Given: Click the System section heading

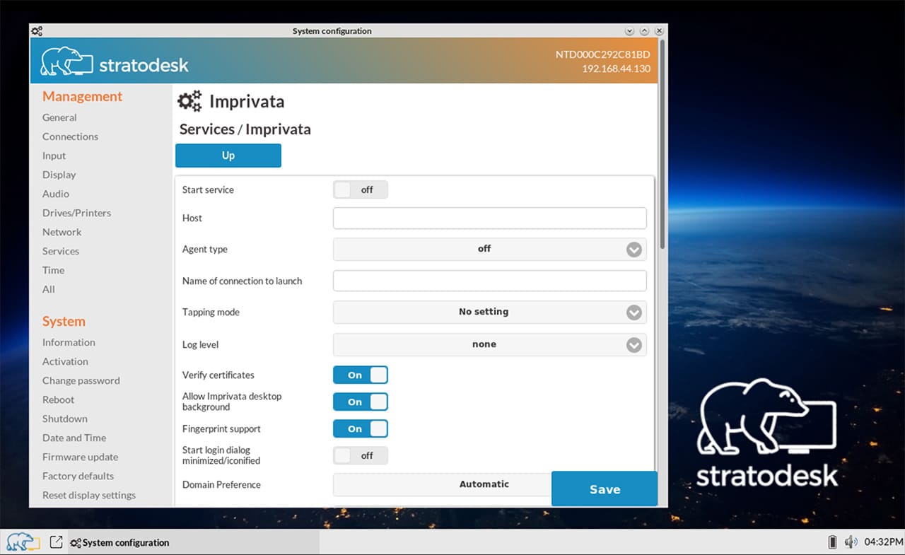Looking at the screenshot, I should pos(64,321).
